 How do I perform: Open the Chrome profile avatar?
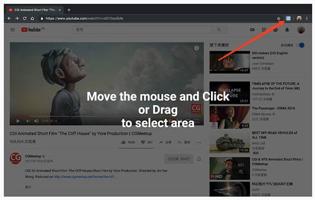(299, 18)
